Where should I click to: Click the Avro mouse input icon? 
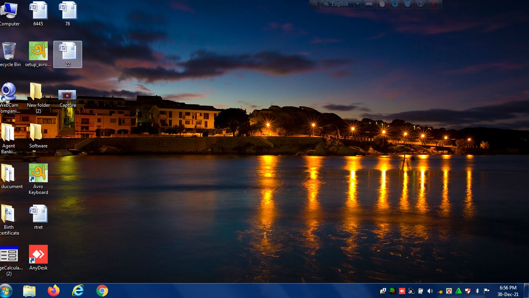click(382, 4)
